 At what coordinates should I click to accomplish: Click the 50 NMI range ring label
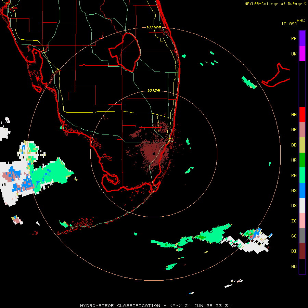click(154, 90)
